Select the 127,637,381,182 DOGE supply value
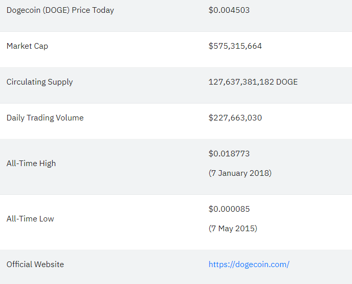This screenshot has height=284, width=352. (x=253, y=82)
